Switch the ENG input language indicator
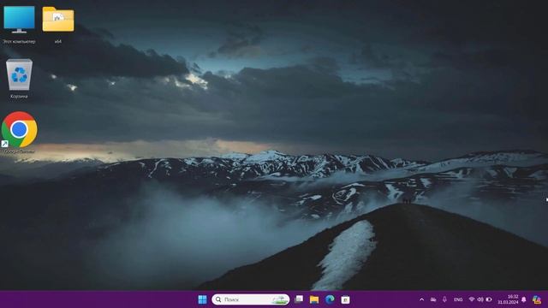Image resolution: width=548 pixels, height=308 pixels. [458, 299]
